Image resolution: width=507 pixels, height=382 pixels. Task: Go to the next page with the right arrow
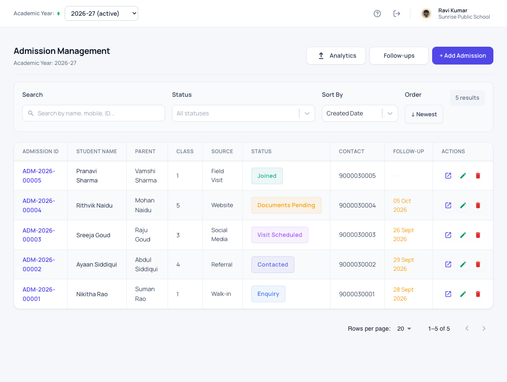pyautogui.click(x=484, y=329)
